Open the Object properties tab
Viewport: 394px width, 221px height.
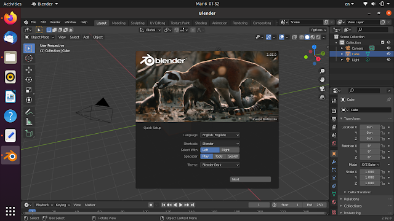(334, 153)
